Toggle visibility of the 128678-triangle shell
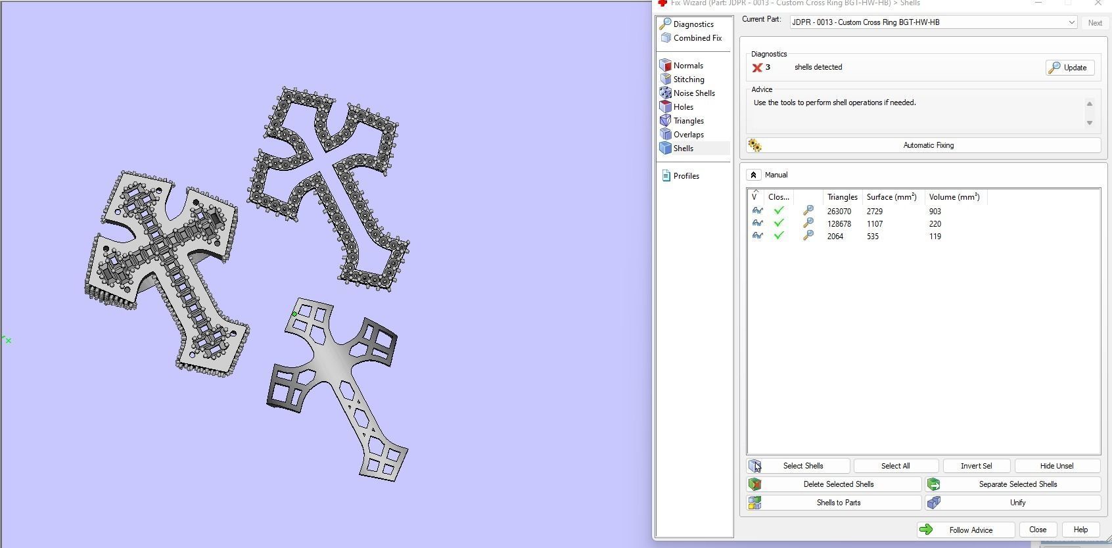Image resolution: width=1112 pixels, height=548 pixels. pyautogui.click(x=757, y=223)
